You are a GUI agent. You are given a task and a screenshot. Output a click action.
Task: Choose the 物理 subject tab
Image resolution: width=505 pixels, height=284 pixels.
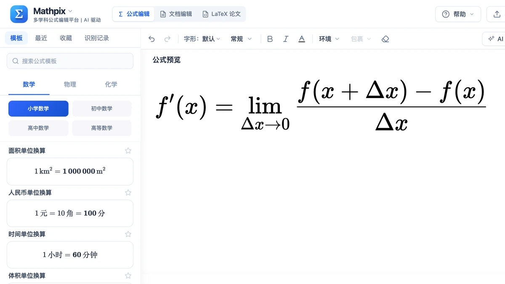coord(70,85)
